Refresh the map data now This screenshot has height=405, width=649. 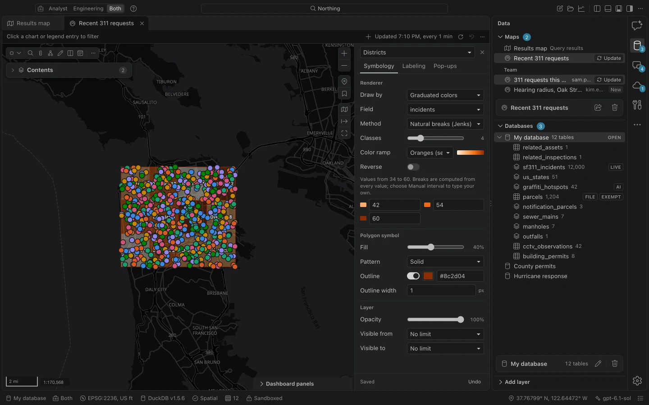coord(461,37)
